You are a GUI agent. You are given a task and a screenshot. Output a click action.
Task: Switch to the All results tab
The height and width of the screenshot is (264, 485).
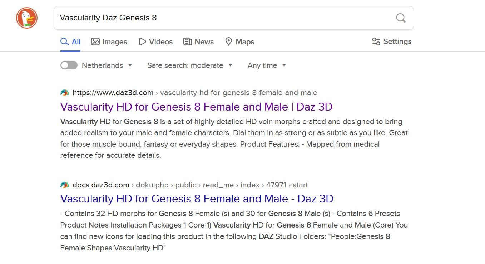coord(70,42)
